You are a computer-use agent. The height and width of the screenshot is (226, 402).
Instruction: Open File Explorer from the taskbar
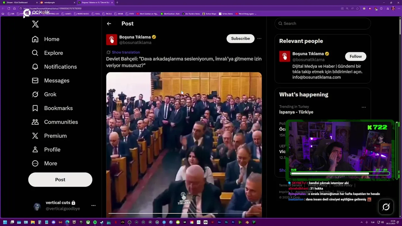pos(33,222)
